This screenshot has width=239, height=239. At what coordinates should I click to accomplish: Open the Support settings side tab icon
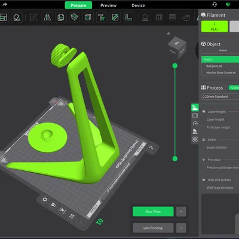195,131
